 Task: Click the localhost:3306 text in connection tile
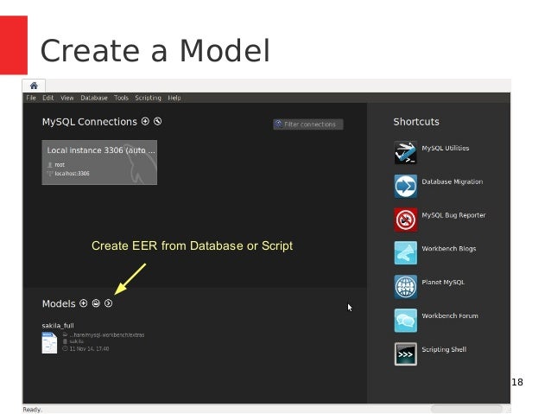pyautogui.click(x=72, y=174)
